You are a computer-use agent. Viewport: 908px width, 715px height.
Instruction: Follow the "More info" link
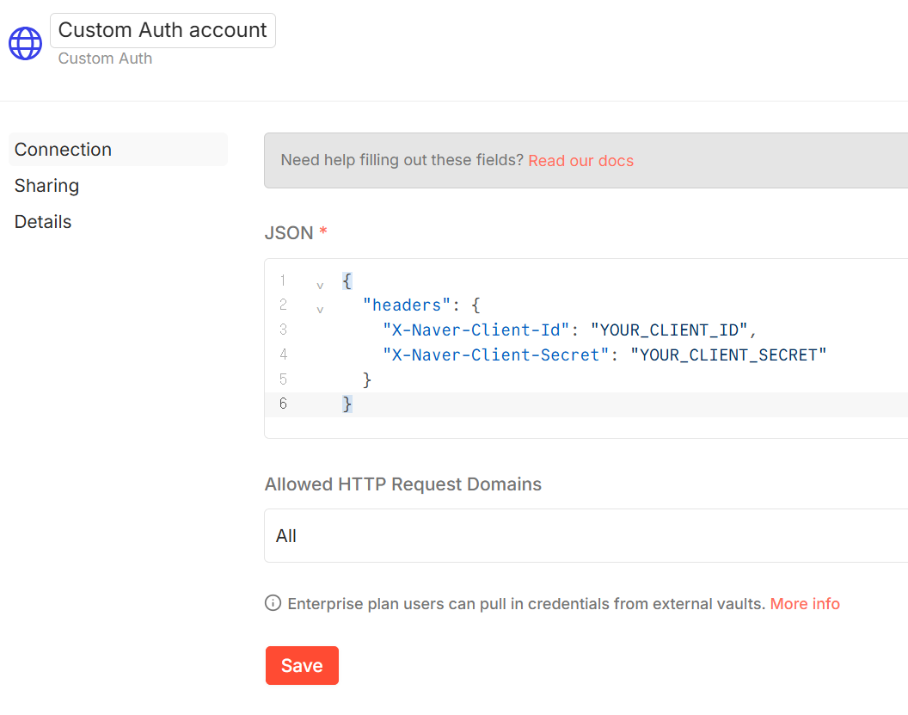[x=804, y=603]
